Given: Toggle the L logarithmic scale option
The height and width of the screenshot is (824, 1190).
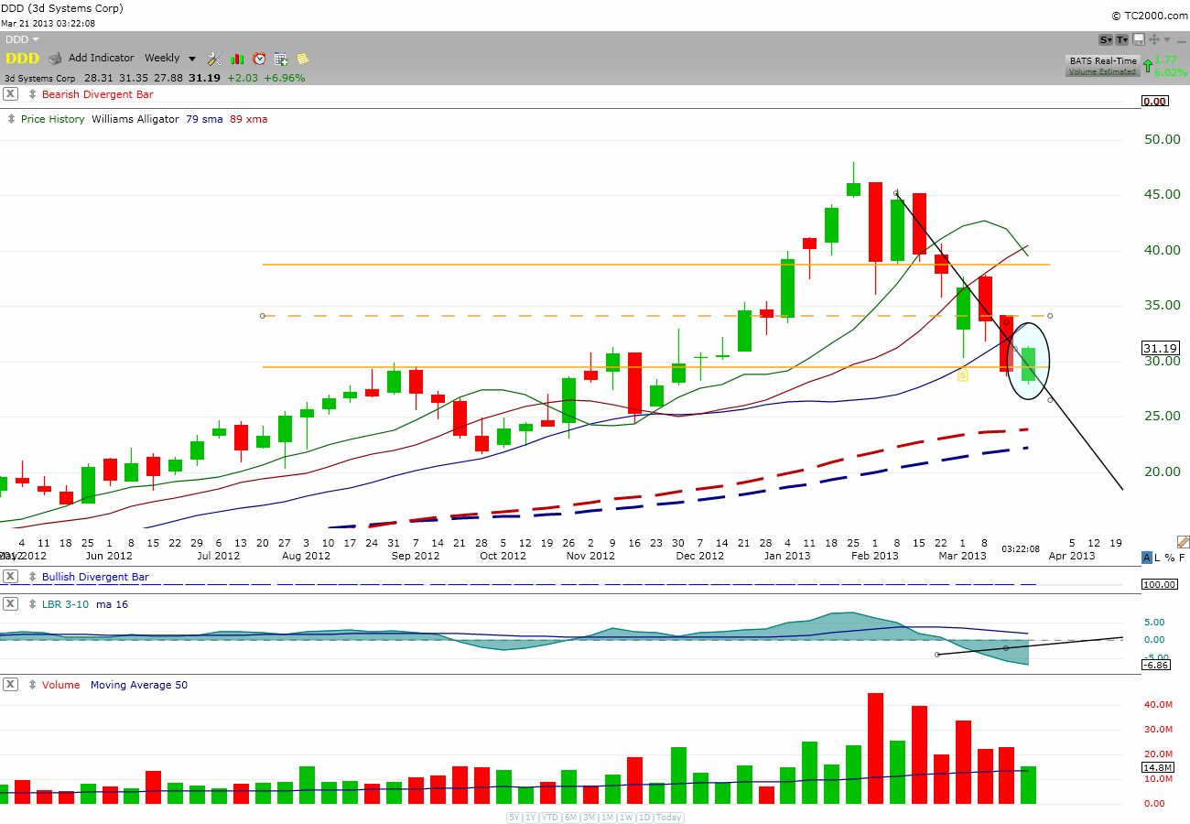Looking at the screenshot, I should [1157, 558].
